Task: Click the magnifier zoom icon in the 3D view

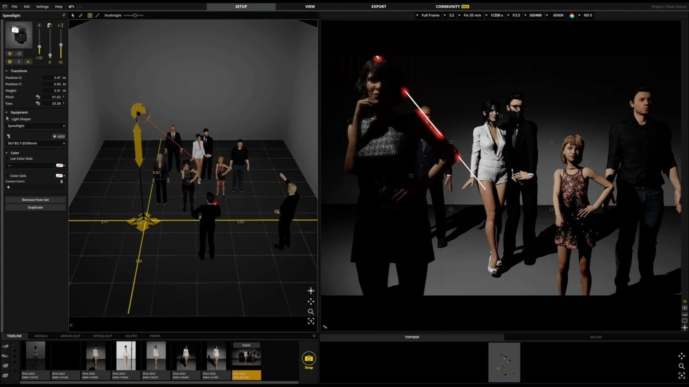Action: point(311,312)
